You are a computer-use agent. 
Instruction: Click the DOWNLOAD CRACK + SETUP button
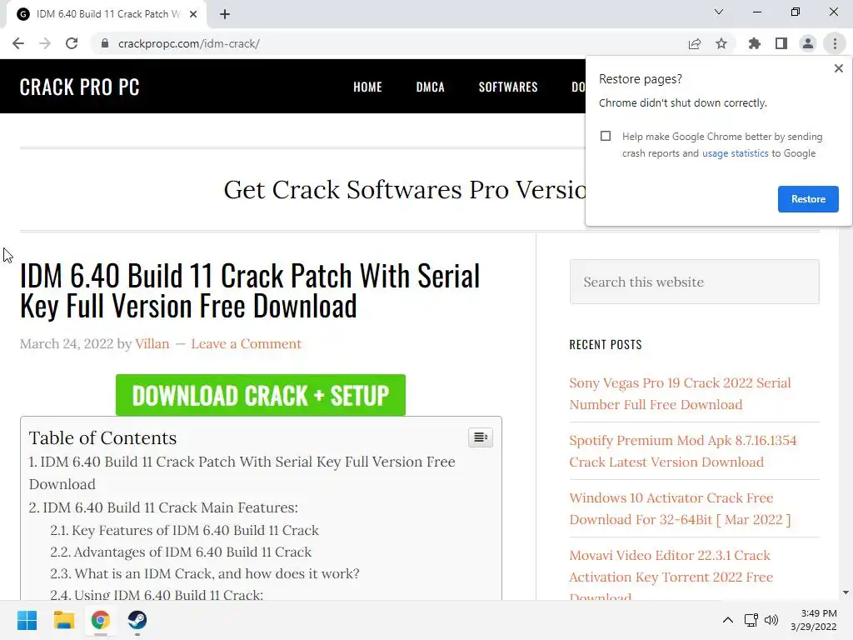point(261,395)
